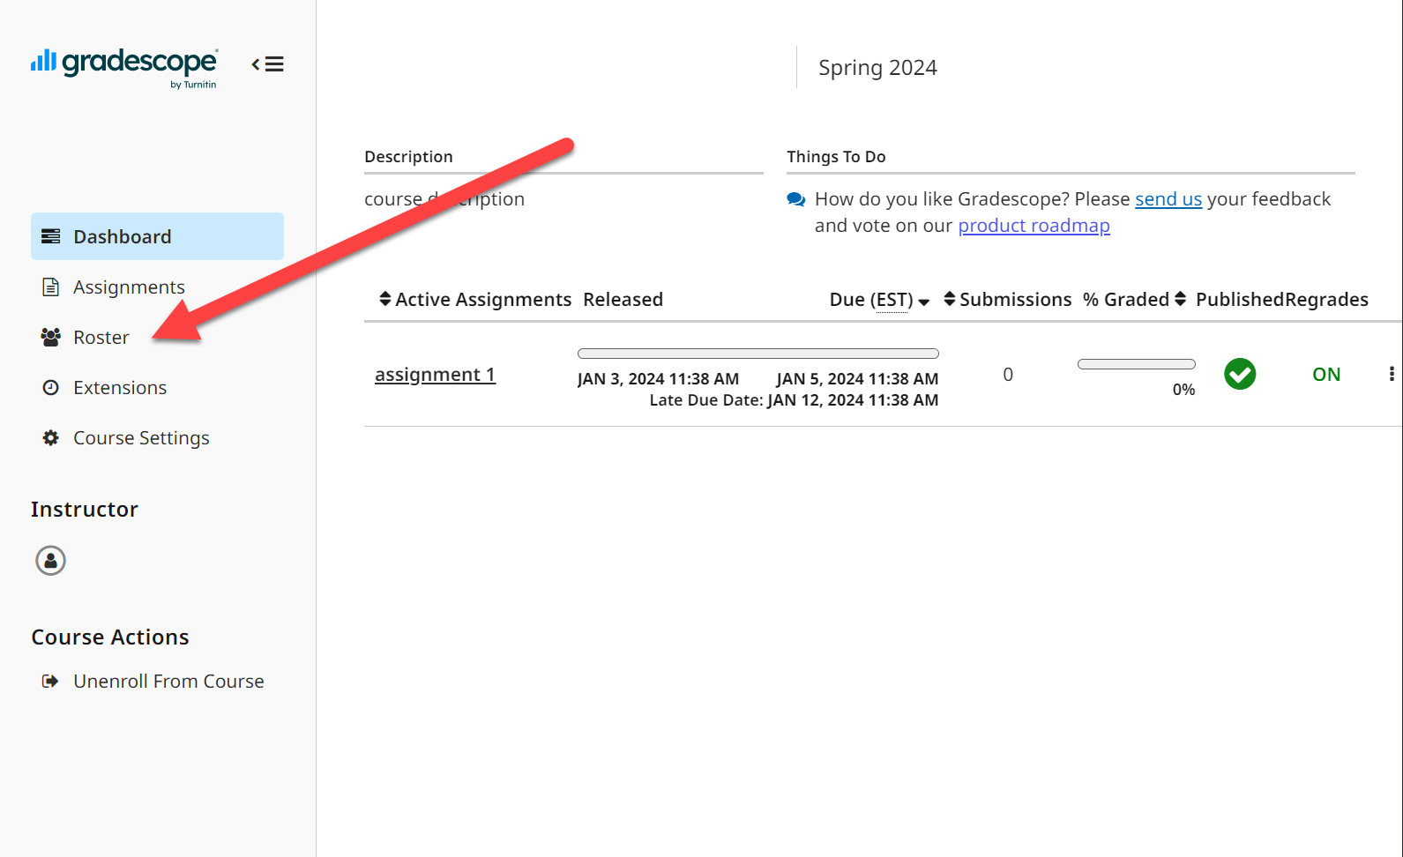Click the Unenroll exit icon
The width and height of the screenshot is (1403, 857).
pyautogui.click(x=50, y=681)
